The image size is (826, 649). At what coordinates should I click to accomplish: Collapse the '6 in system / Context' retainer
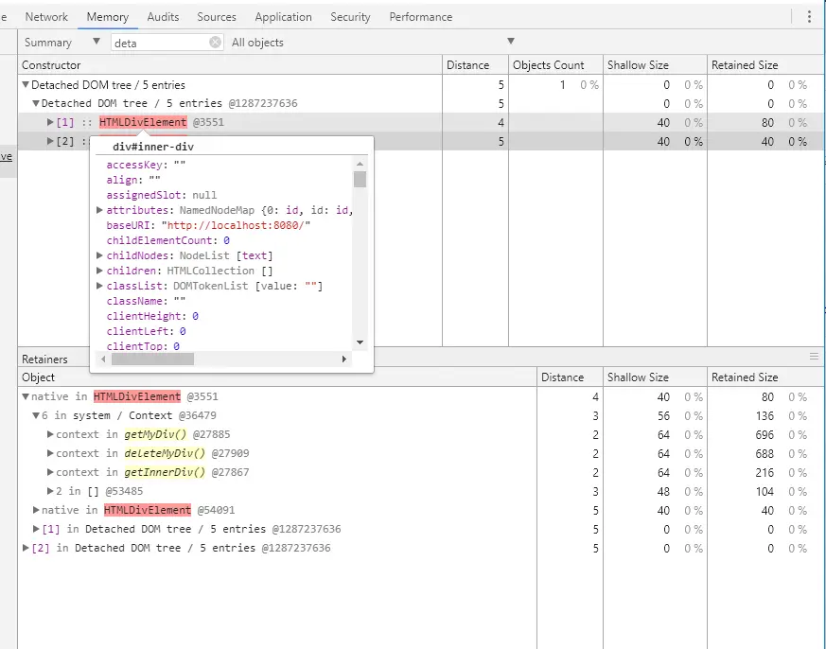(36, 416)
